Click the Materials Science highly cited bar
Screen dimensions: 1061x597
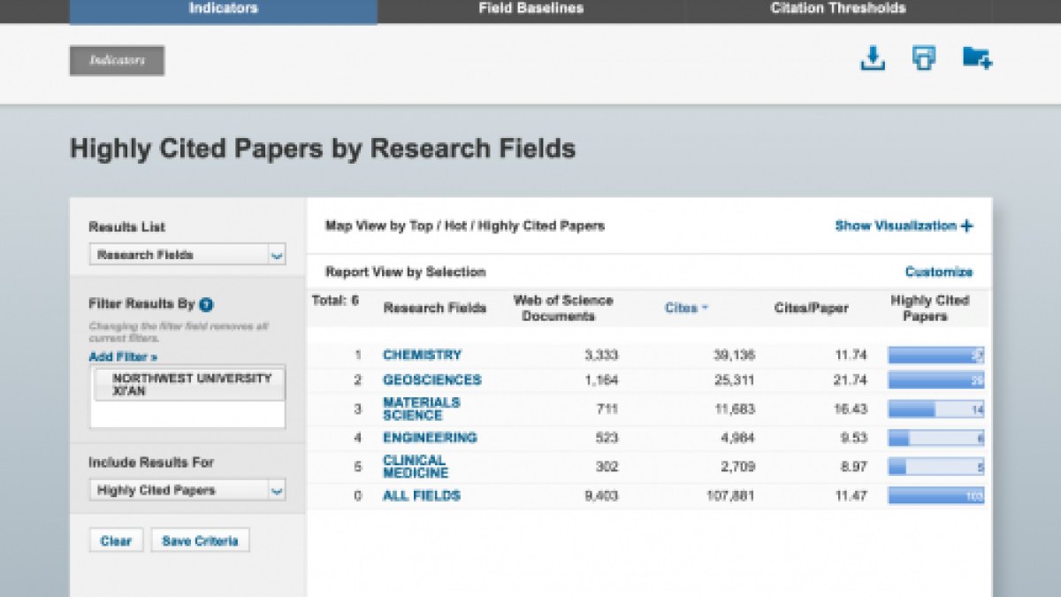point(936,409)
